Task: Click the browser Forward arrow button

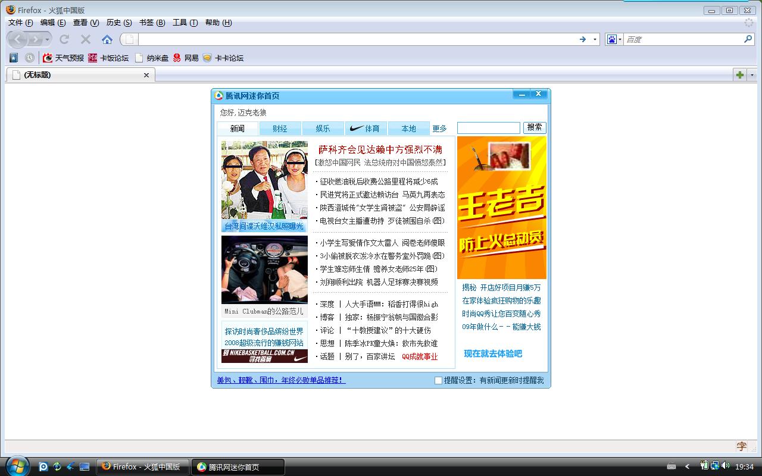Action: 37,39
